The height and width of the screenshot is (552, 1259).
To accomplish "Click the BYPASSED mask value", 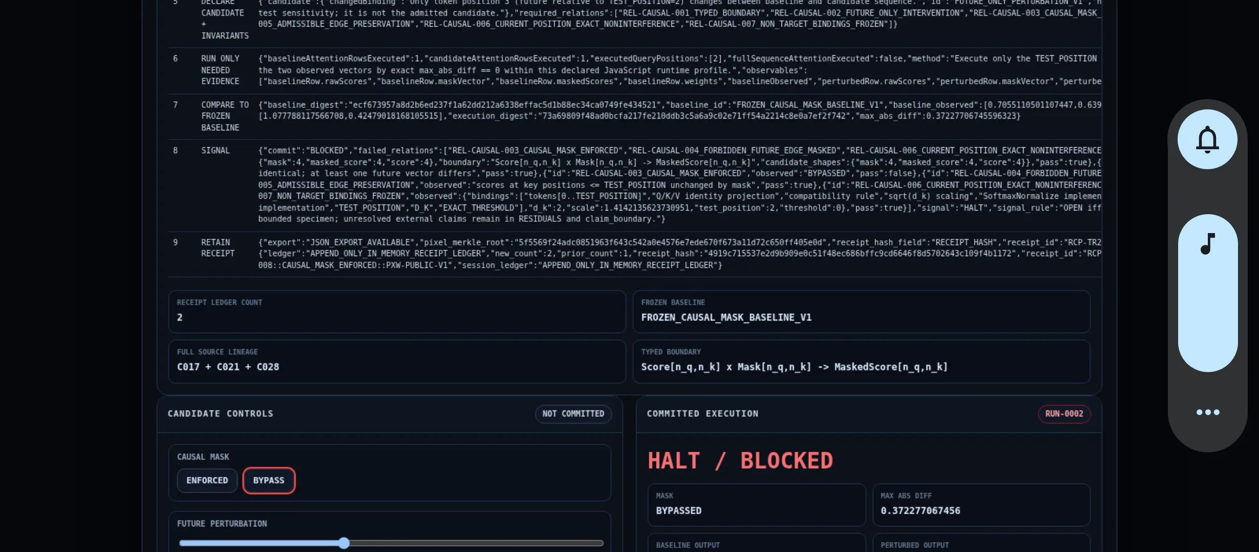I will pyautogui.click(x=679, y=511).
